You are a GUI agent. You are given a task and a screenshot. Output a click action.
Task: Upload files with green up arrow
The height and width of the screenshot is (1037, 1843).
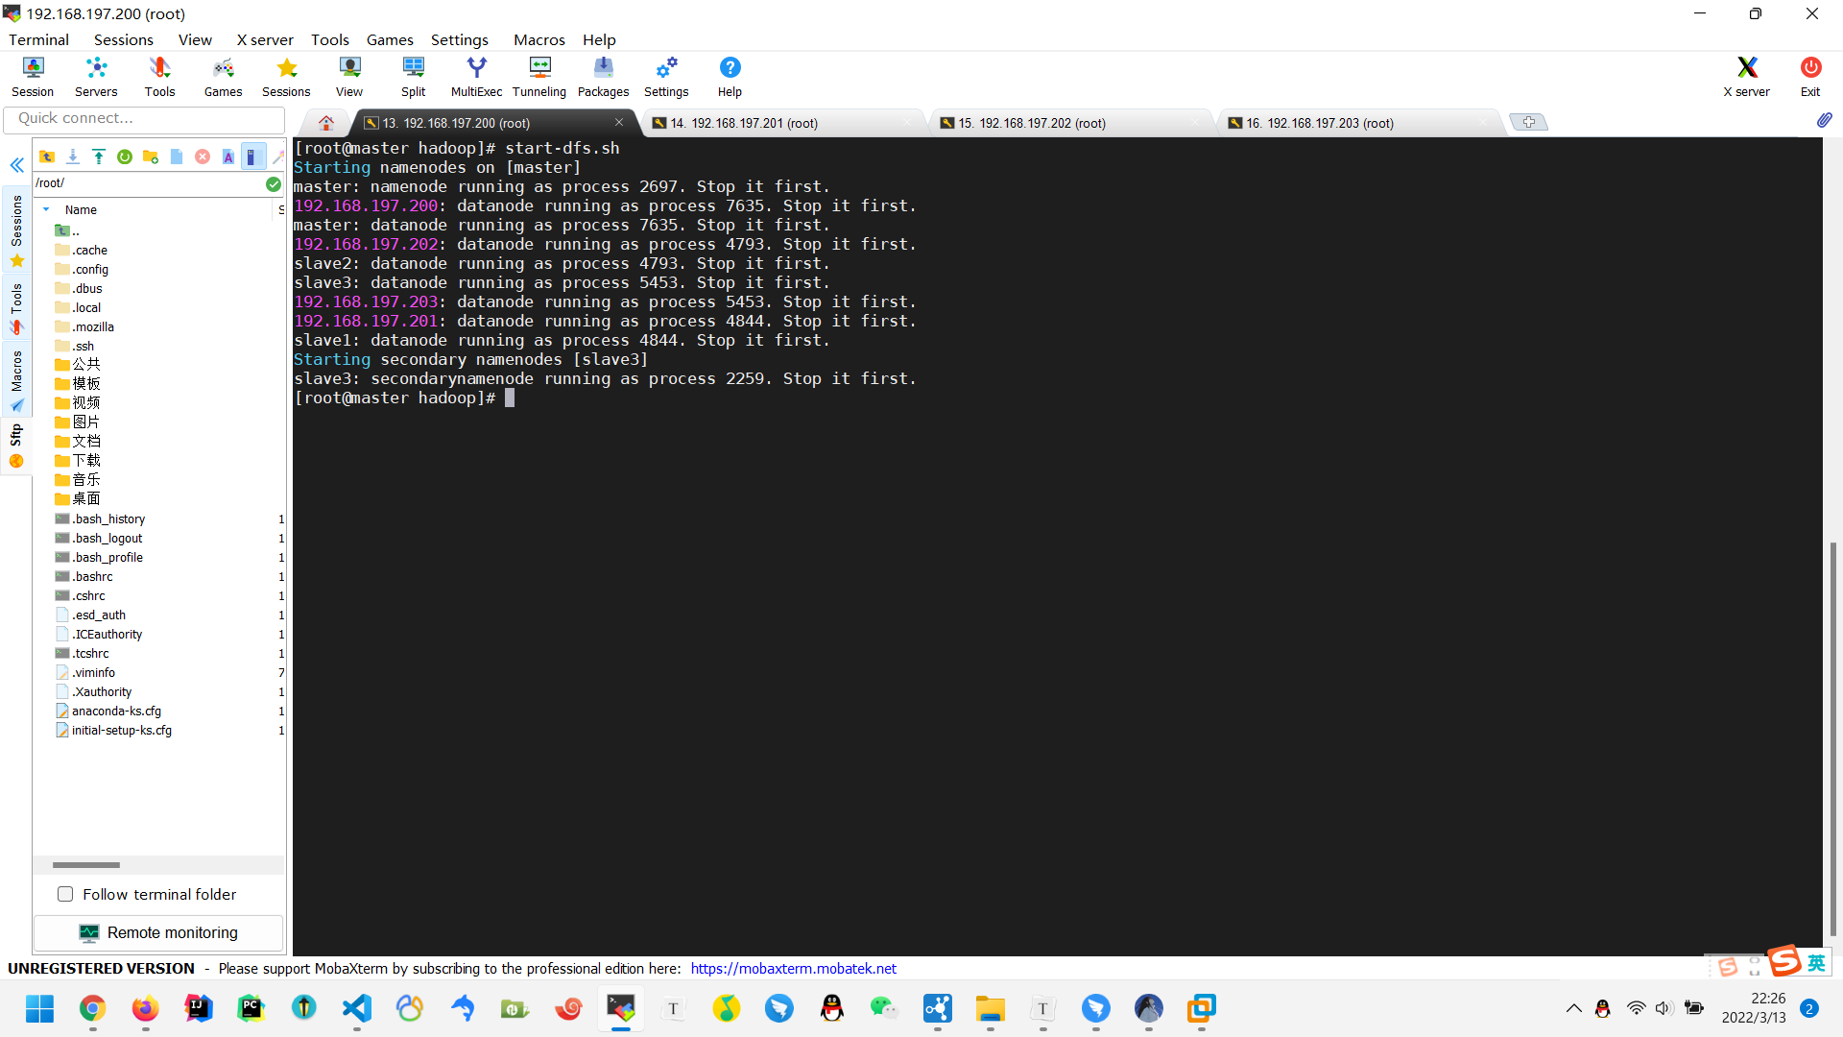98,157
